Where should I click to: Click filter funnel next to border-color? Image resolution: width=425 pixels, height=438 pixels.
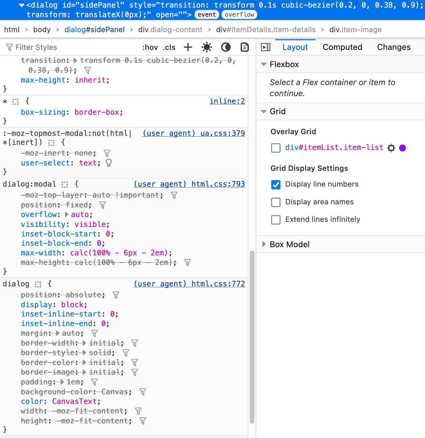click(135, 362)
